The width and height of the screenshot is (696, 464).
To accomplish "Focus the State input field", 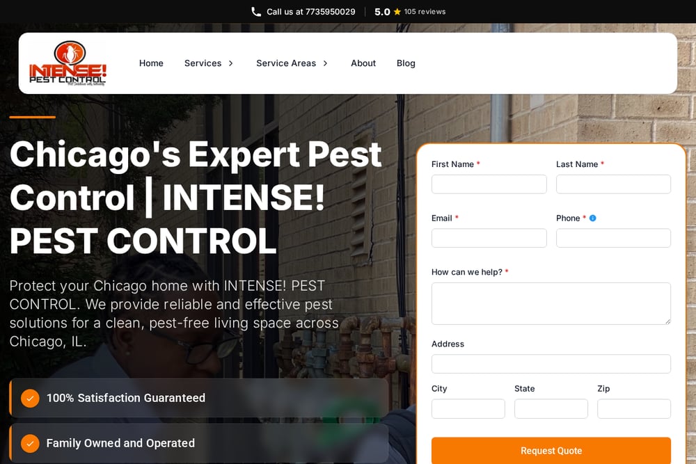I will (551, 408).
